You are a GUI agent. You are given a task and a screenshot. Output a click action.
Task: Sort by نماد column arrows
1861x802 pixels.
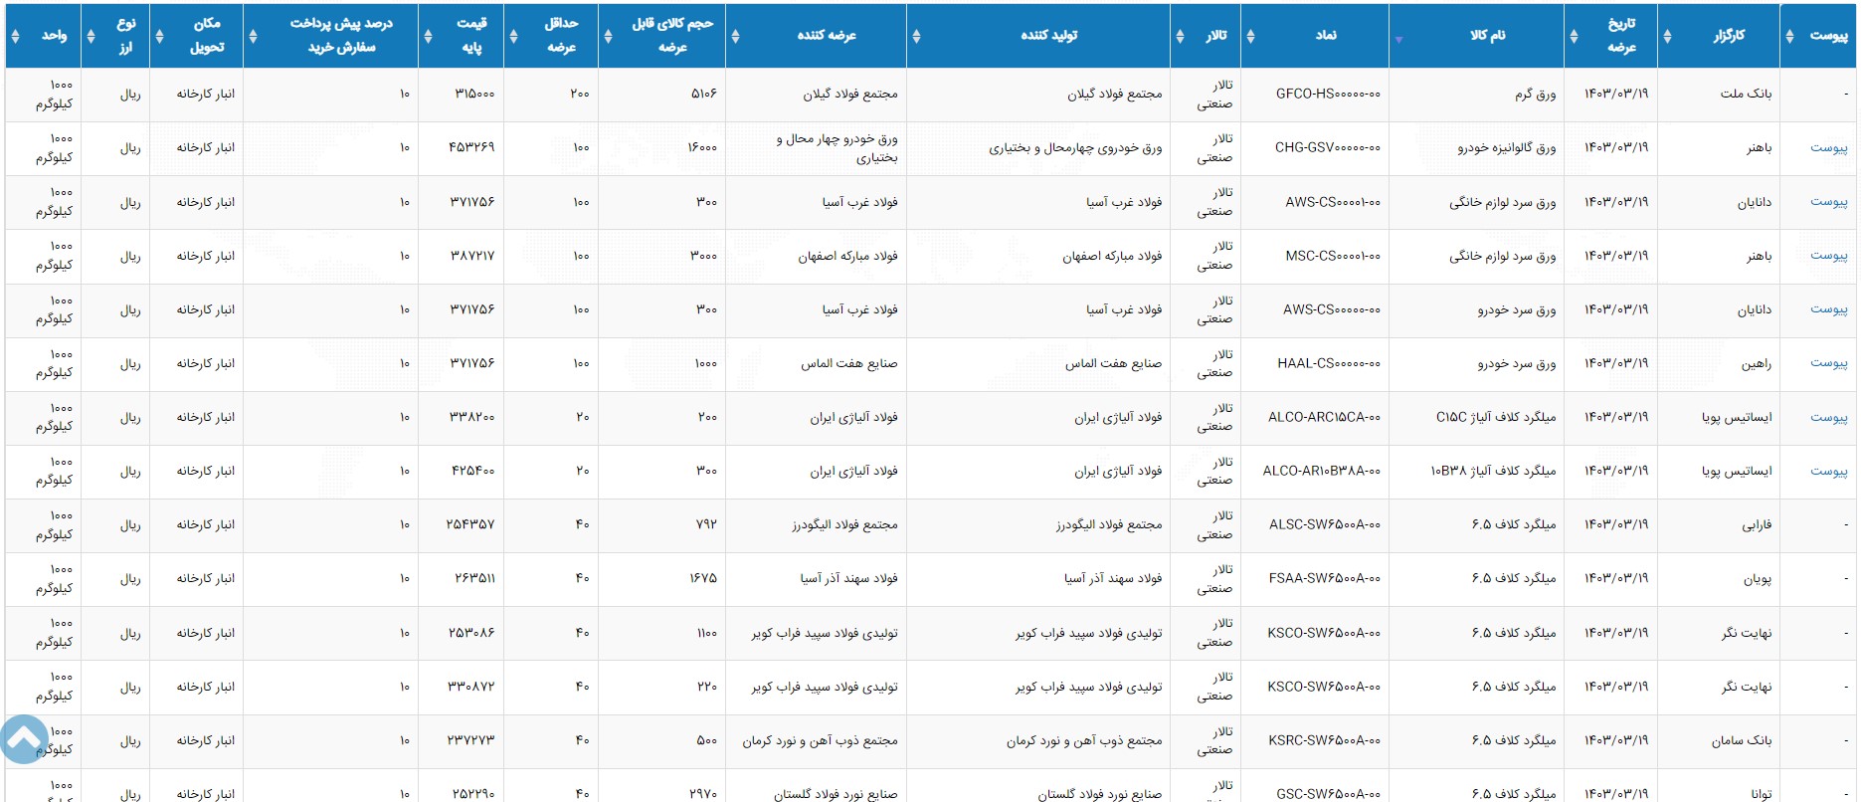1250,36
